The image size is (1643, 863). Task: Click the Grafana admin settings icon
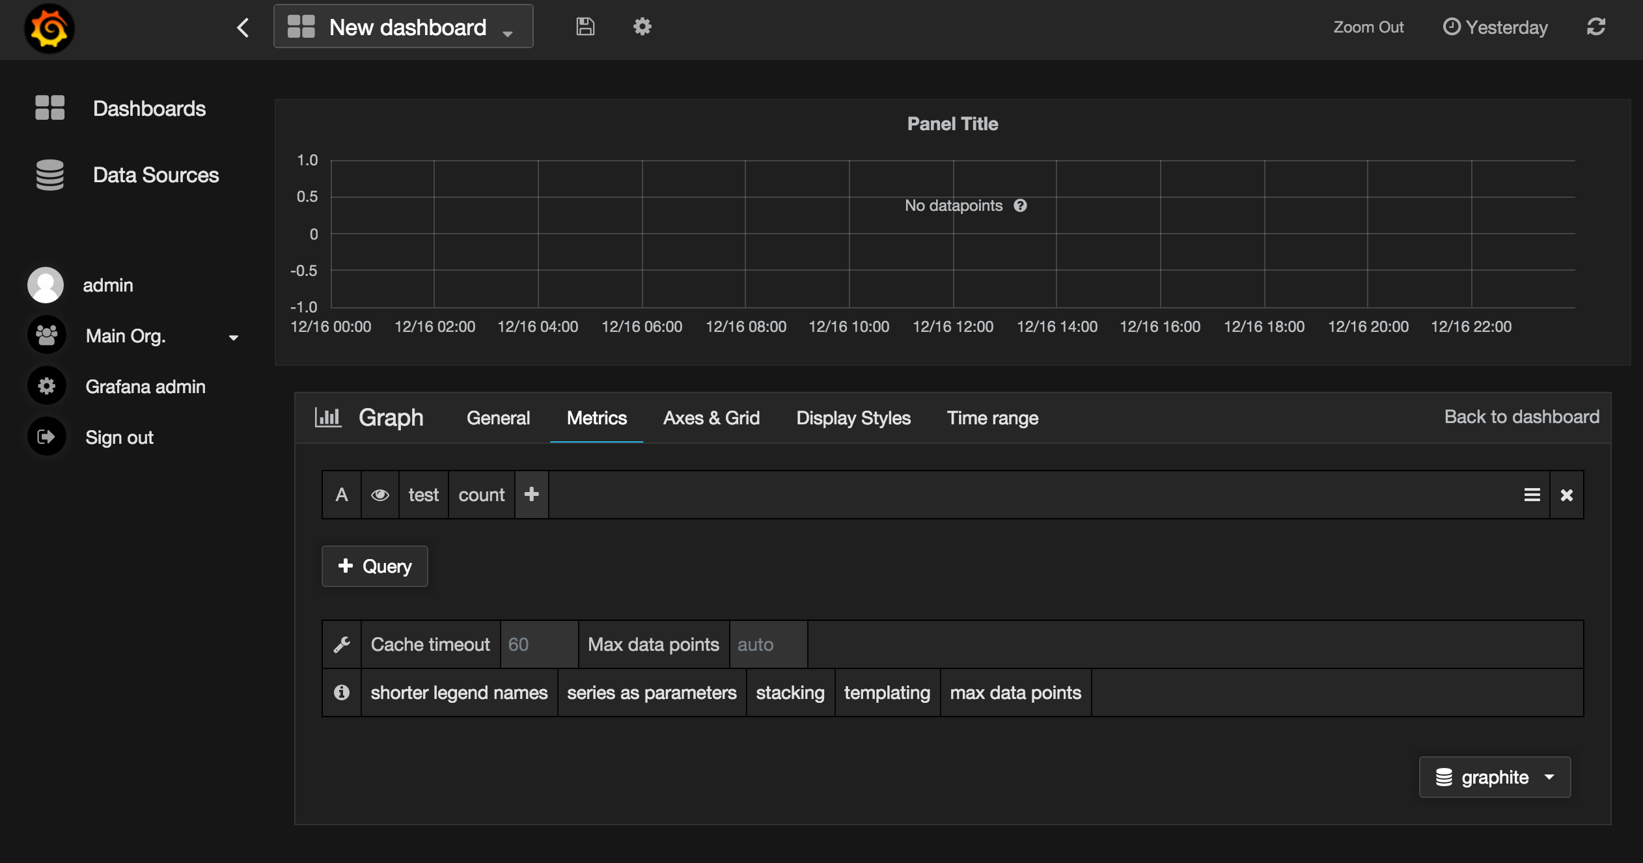(47, 387)
